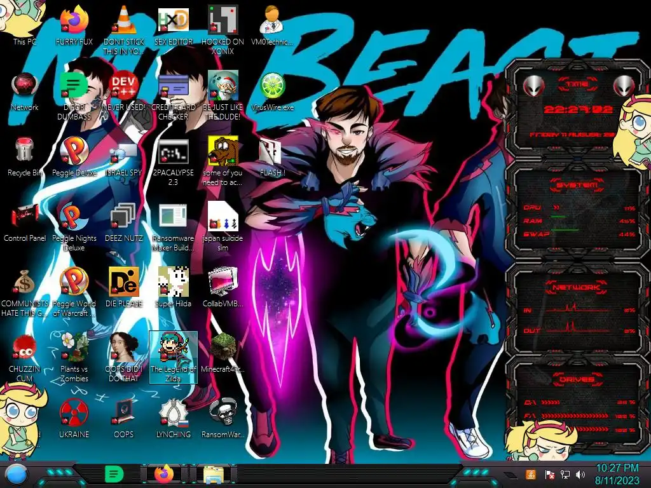This screenshot has width=651, height=488.
Task: Select the Peggle Deluxe shortcut
Action: click(x=74, y=157)
